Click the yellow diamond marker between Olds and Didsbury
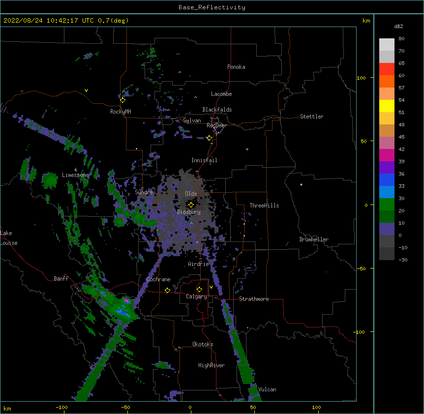This screenshot has width=424, height=414. pyautogui.click(x=191, y=205)
